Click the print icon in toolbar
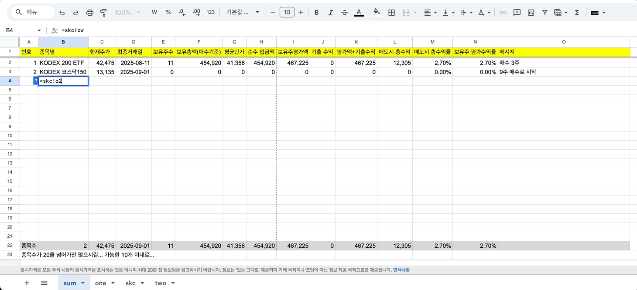This screenshot has width=637, height=290. [90, 13]
